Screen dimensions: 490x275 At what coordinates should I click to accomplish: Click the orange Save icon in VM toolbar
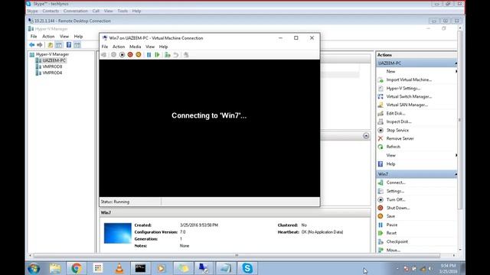(x=138, y=55)
